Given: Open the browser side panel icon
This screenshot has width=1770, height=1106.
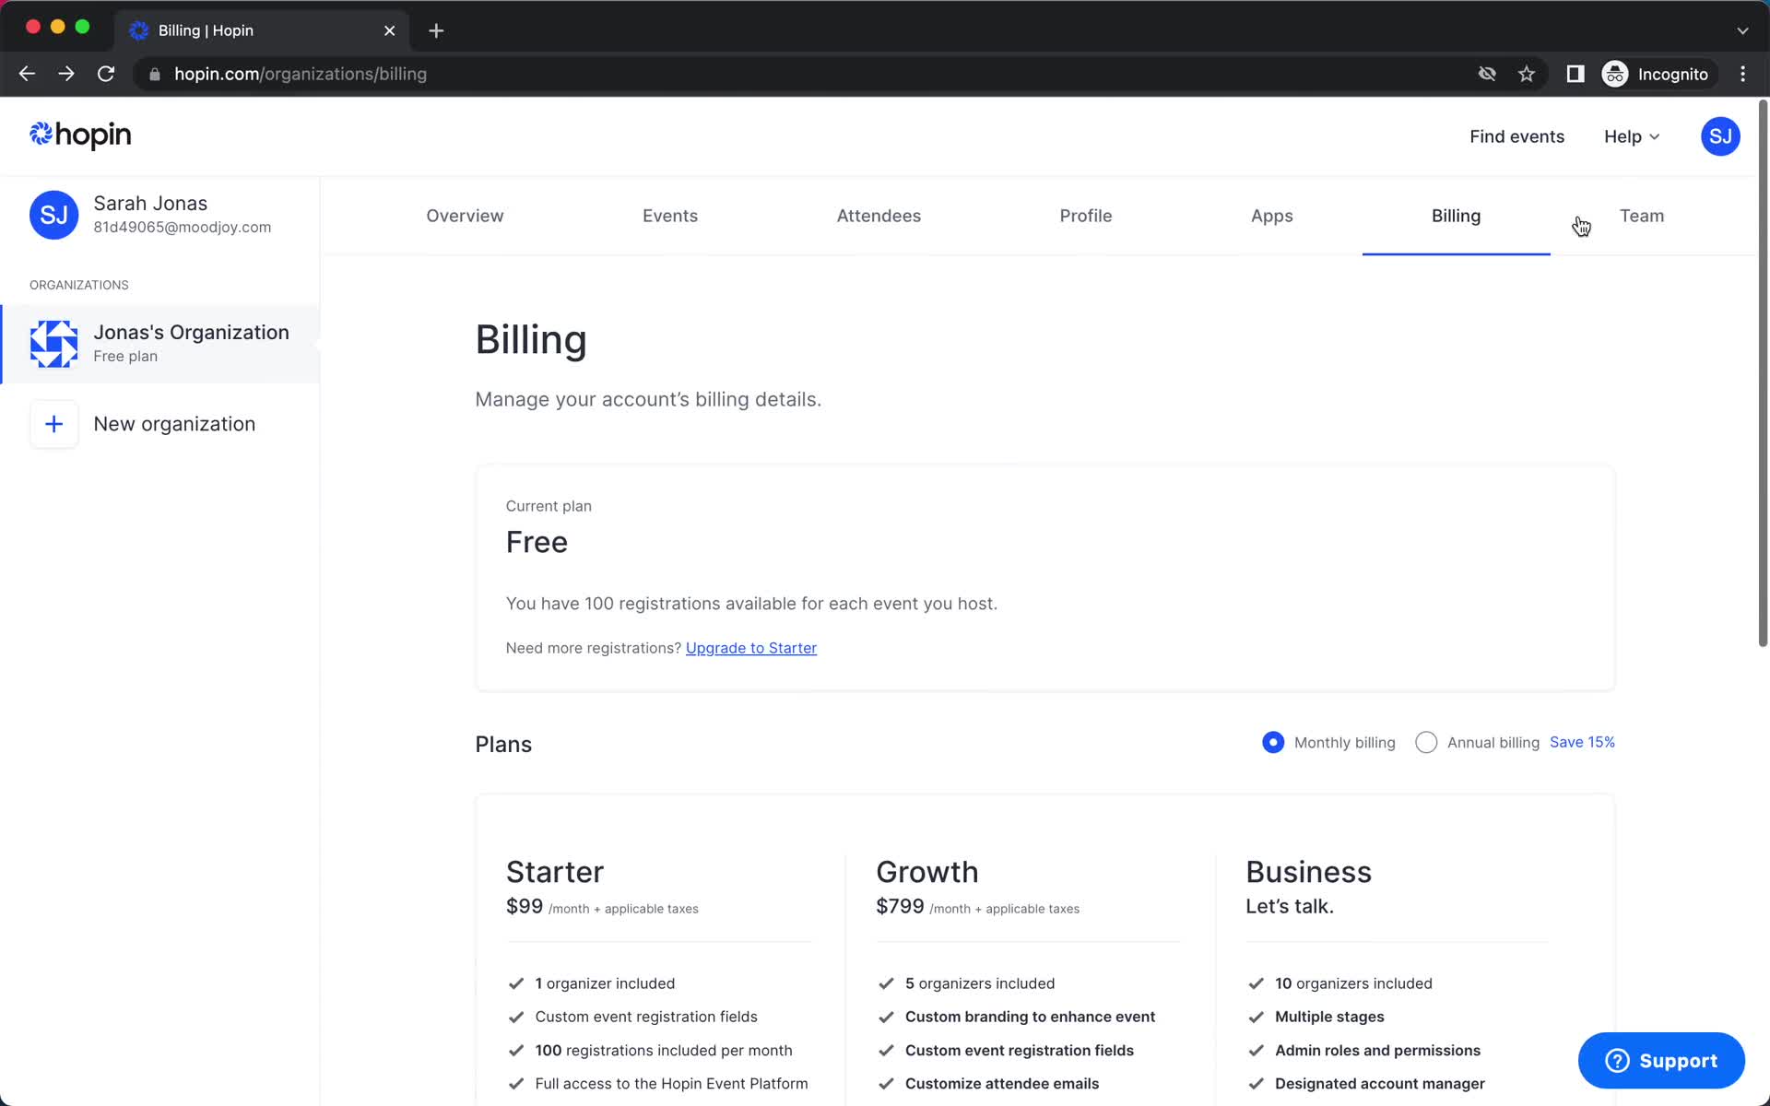Looking at the screenshot, I should pos(1575,74).
